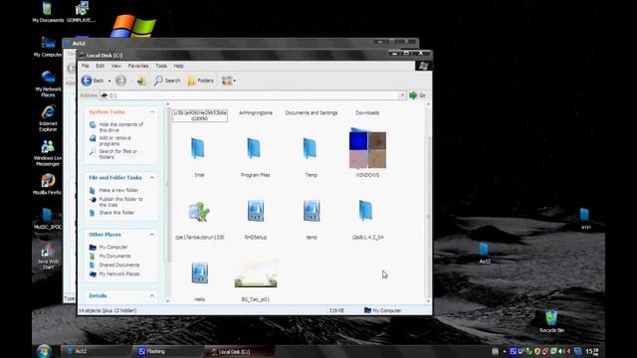Open Mozilla Firefox desktop icon

[48, 184]
